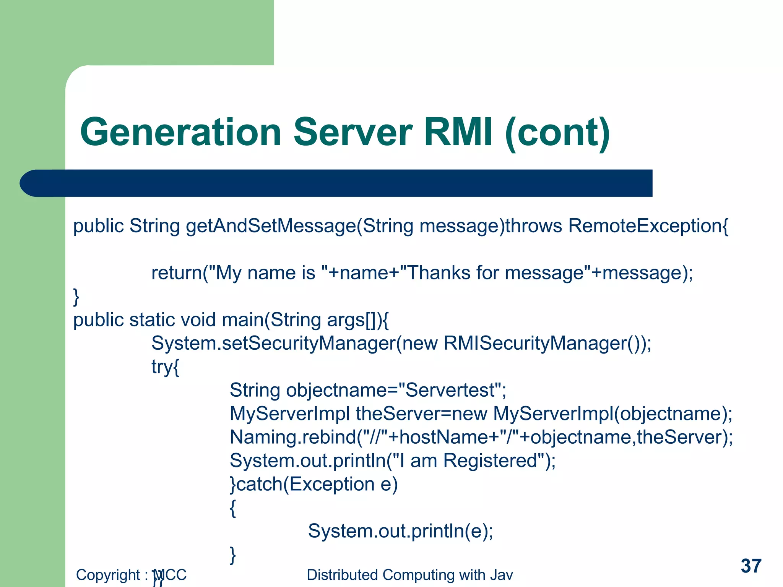The image size is (783, 587).
Task: Click 'RMISecurityManager' in the code
Action: coord(535,344)
